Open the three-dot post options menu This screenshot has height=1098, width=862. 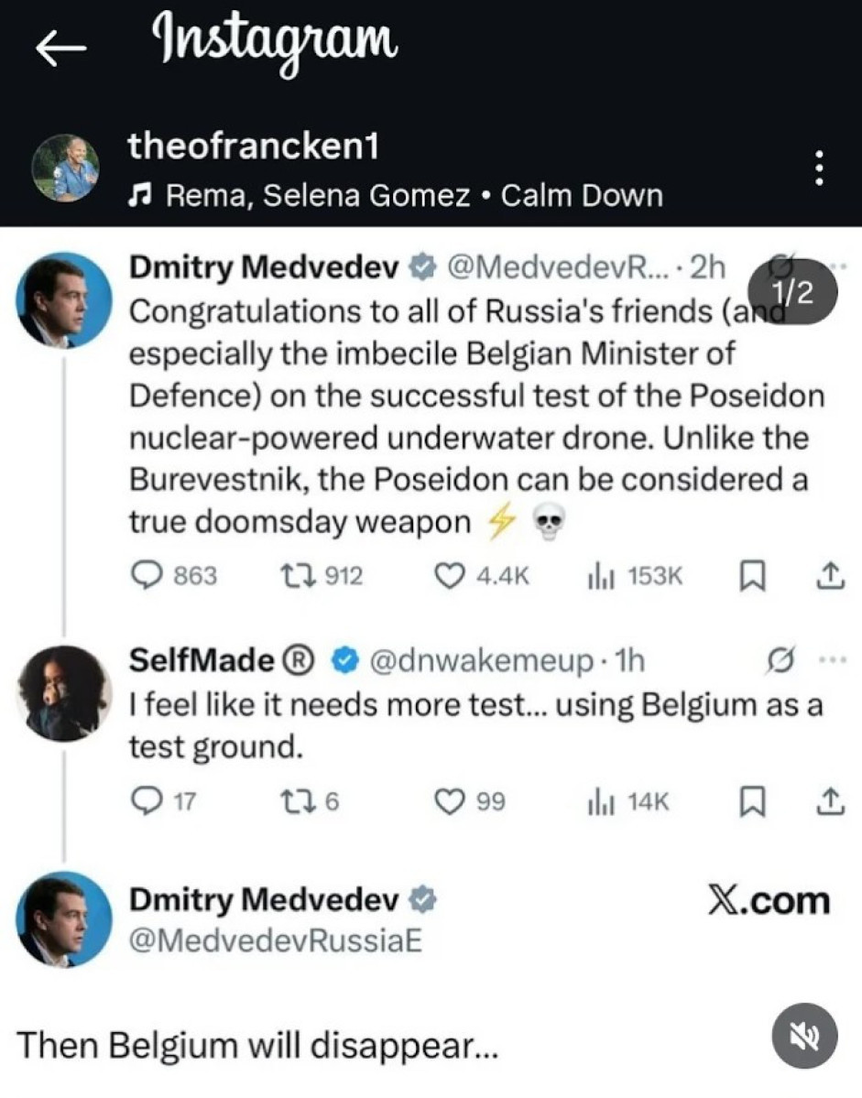tap(820, 169)
